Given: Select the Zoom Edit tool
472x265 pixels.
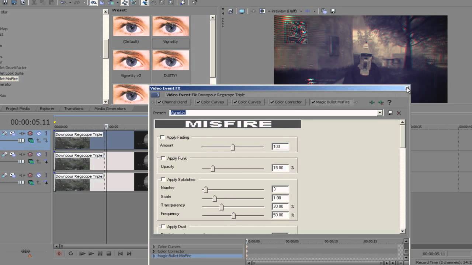Looking at the screenshot, I should [x=171, y=3].
